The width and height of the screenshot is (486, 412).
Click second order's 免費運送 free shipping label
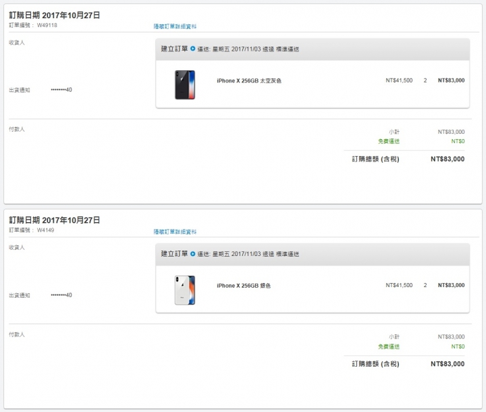(389, 346)
